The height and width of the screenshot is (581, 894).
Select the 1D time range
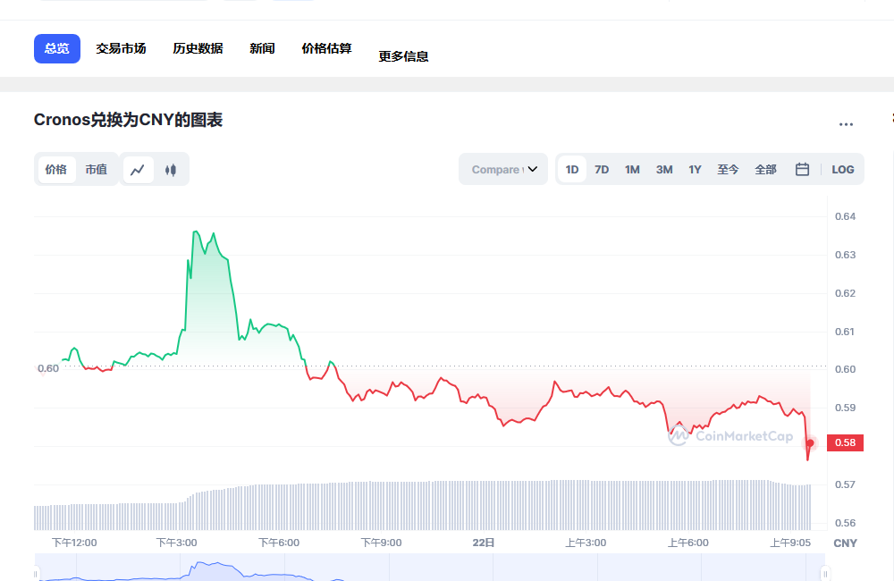coord(572,169)
